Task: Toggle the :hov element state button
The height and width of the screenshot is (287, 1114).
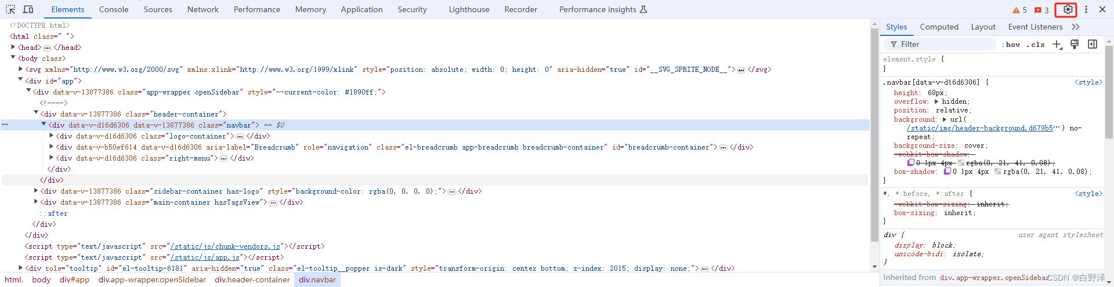Action: tap(1011, 45)
